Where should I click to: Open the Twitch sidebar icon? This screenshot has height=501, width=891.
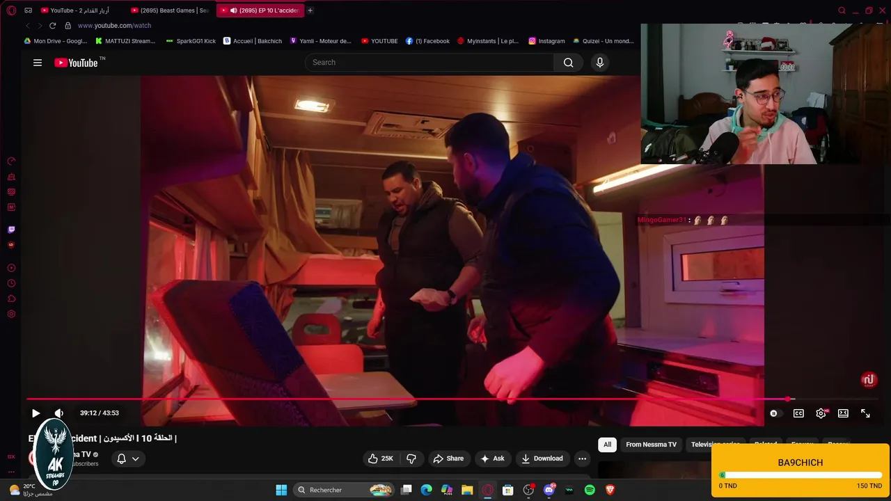pyautogui.click(x=11, y=230)
